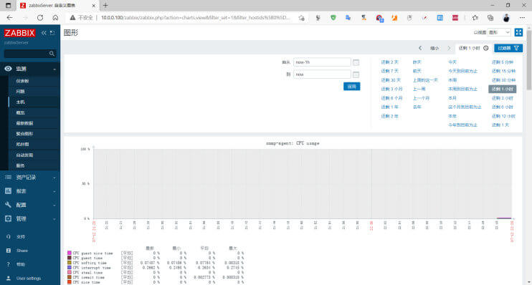
Task: Select the 今天 time range
Action: pos(452,62)
